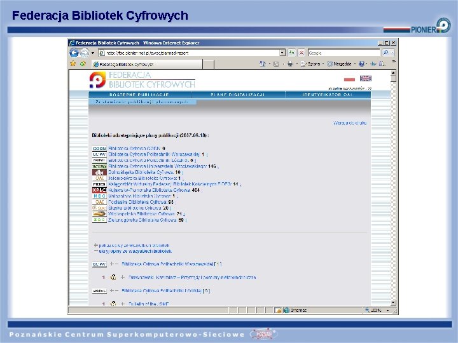Click the Polish flag language icon

tap(349, 79)
